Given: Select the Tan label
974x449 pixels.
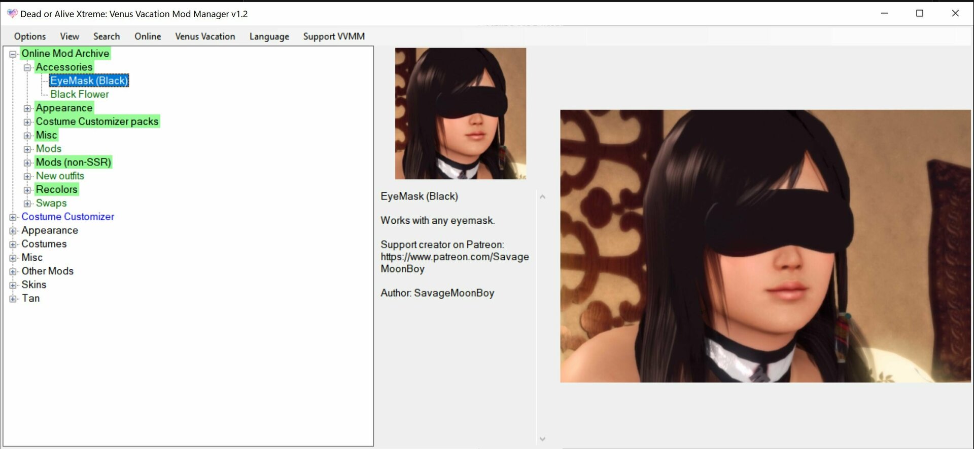Looking at the screenshot, I should 30,298.
